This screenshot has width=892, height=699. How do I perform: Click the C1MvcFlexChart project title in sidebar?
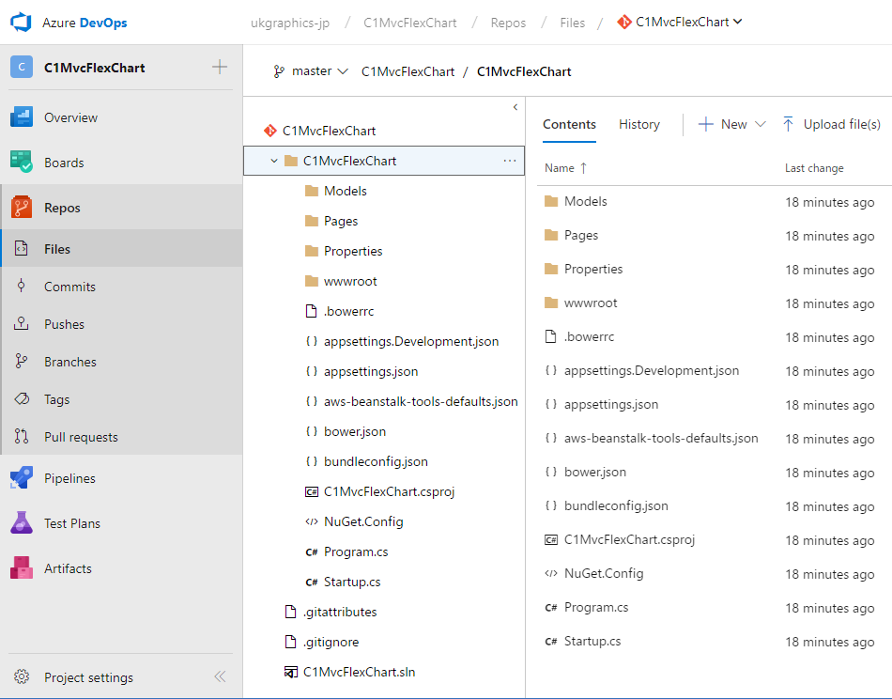point(95,68)
